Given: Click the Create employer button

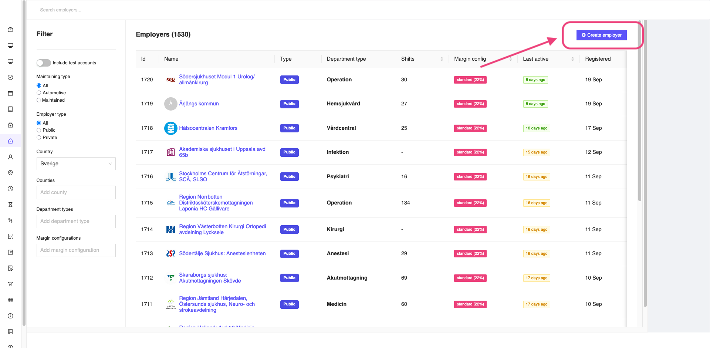Looking at the screenshot, I should [x=601, y=35].
